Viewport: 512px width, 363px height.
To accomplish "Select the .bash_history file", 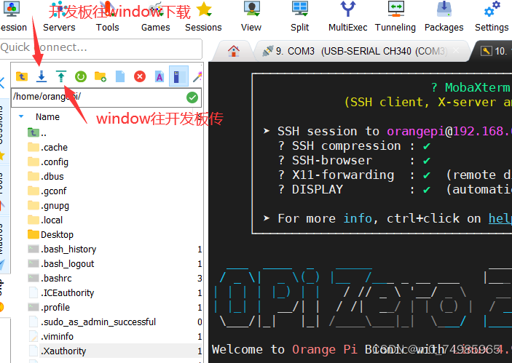I will [x=62, y=250].
